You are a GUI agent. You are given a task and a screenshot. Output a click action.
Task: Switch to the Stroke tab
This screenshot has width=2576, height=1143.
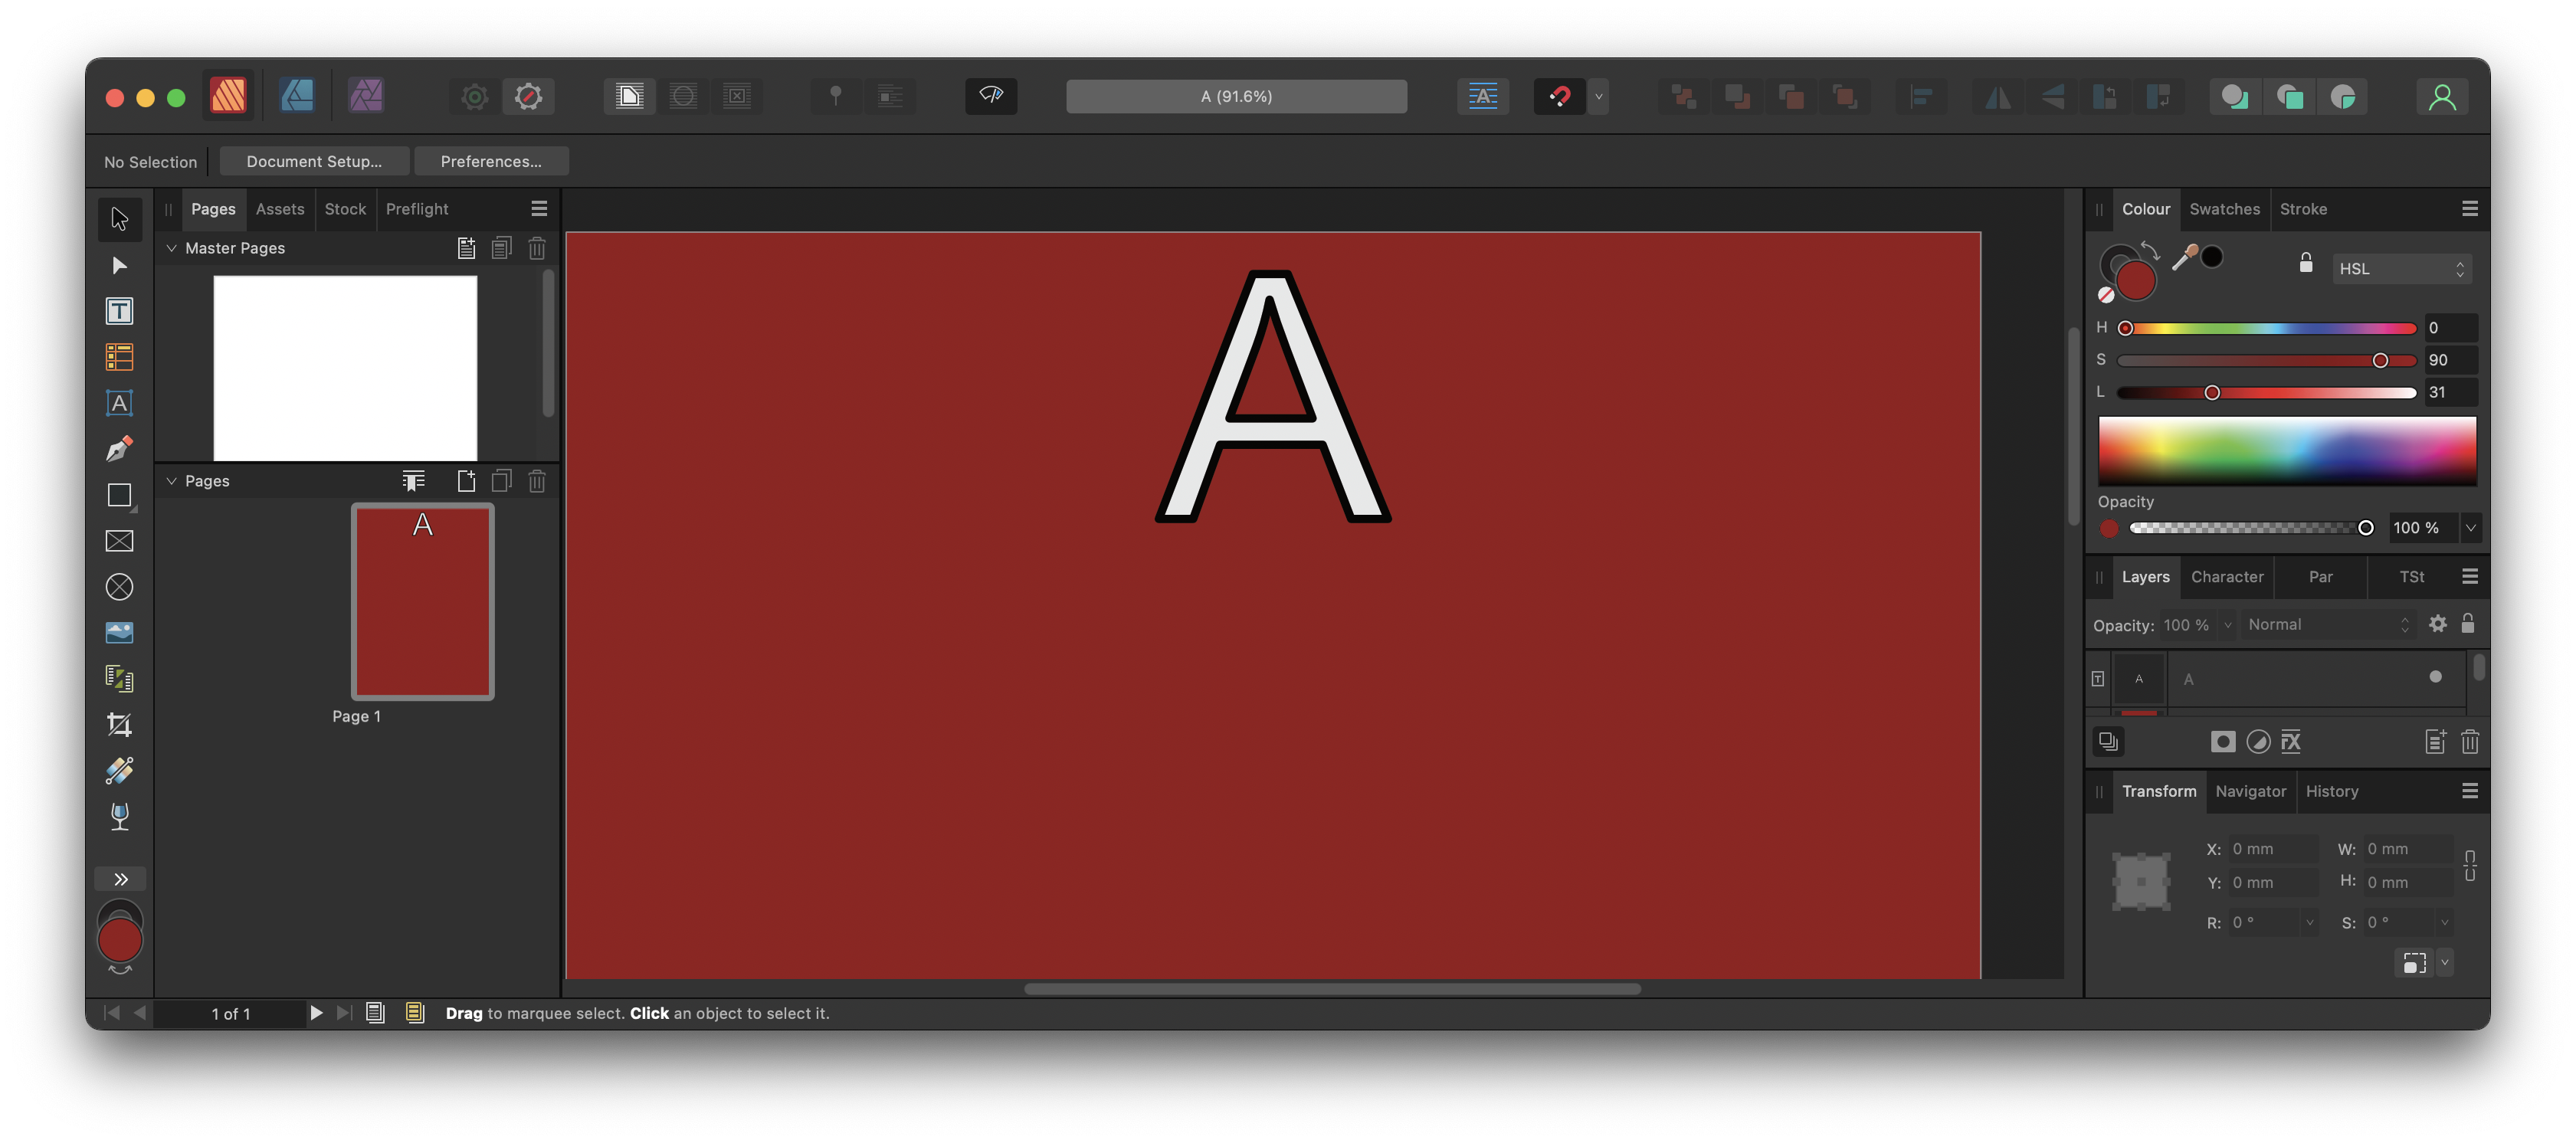2303,209
